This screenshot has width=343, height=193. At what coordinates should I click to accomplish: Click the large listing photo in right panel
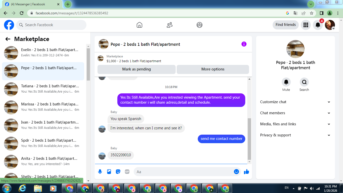pyautogui.click(x=296, y=49)
